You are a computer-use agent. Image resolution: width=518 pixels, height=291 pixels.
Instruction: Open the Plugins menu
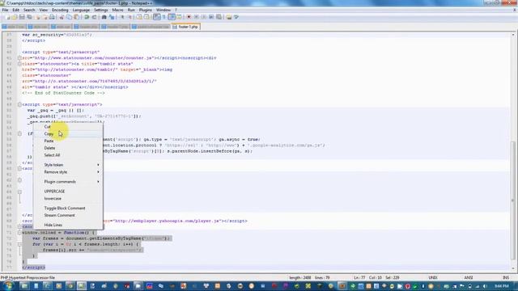tap(146, 10)
